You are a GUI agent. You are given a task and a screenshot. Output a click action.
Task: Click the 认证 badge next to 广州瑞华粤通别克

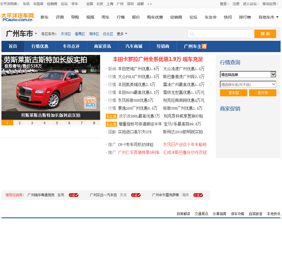coord(74,195)
